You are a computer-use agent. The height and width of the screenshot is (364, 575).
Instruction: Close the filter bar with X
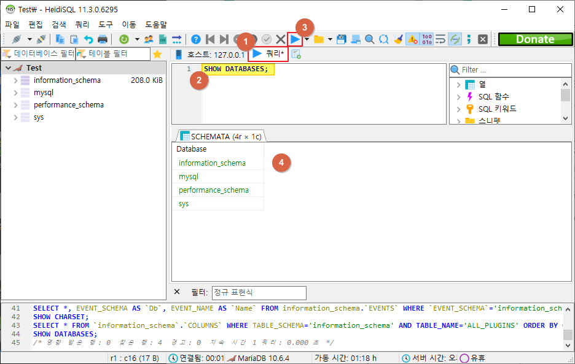pos(177,292)
